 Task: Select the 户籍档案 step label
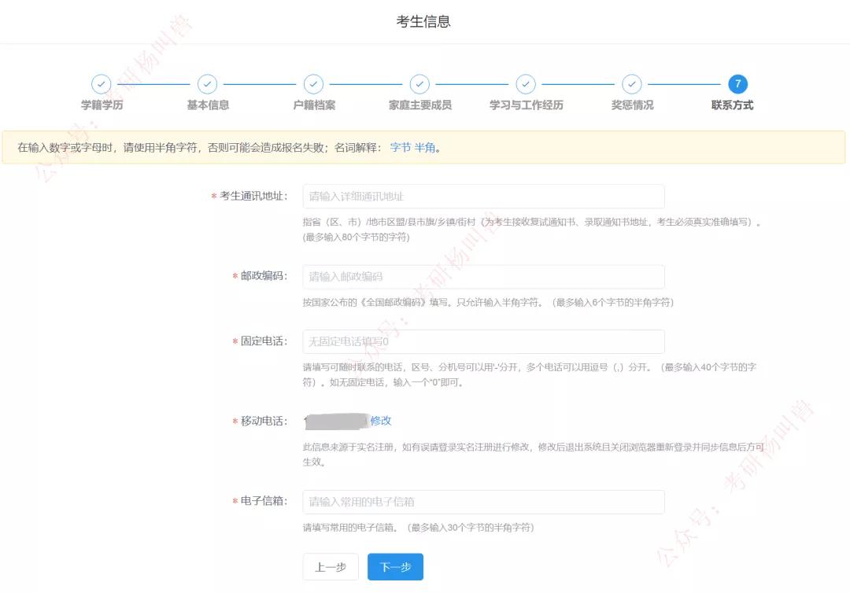(313, 104)
